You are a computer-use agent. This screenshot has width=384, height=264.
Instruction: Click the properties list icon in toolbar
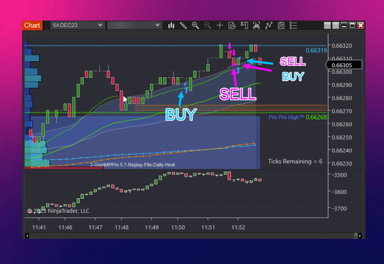pyautogui.click(x=293, y=25)
